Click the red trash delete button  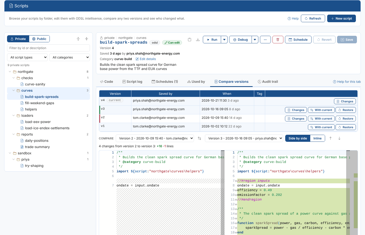pyautogui.click(x=278, y=40)
